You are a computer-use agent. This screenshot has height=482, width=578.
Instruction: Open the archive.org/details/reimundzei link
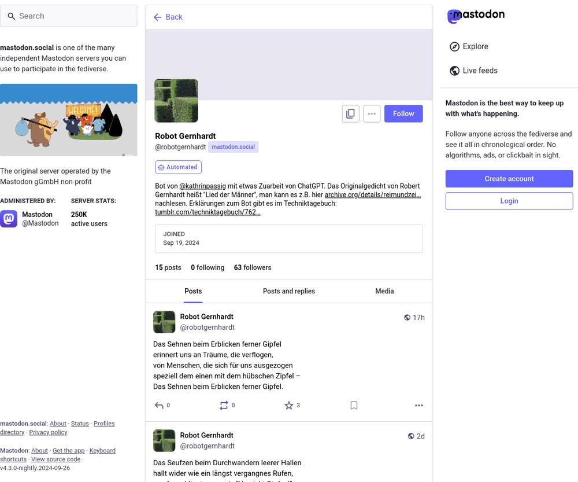click(x=373, y=194)
